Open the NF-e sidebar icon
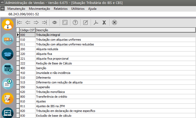196x118 pixels. coord(8,113)
